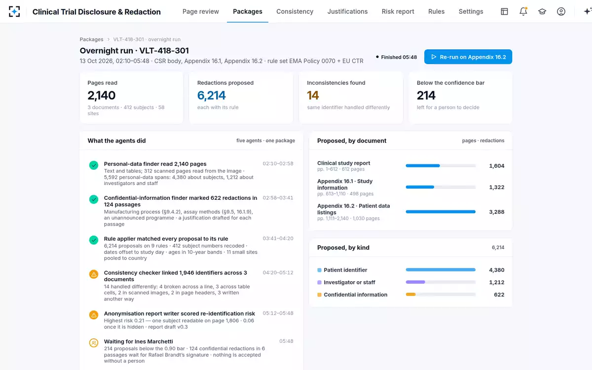Open the notifications bell

pyautogui.click(x=523, y=11)
